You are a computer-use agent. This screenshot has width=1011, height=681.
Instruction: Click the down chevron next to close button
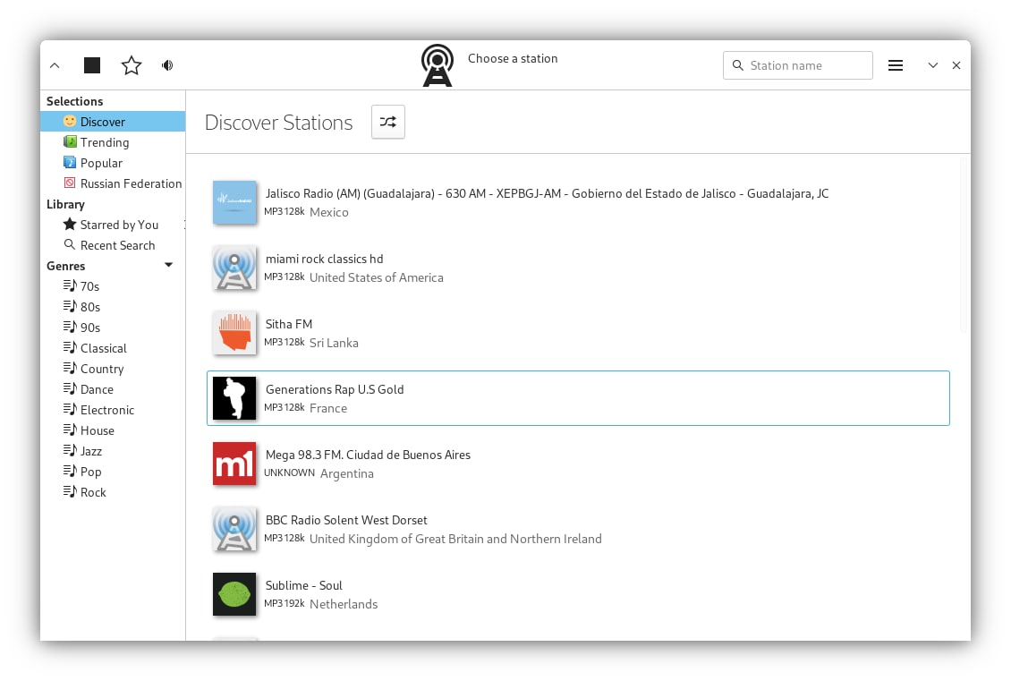[x=932, y=65]
